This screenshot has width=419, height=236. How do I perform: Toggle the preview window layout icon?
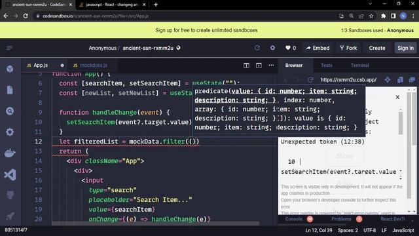point(259,66)
